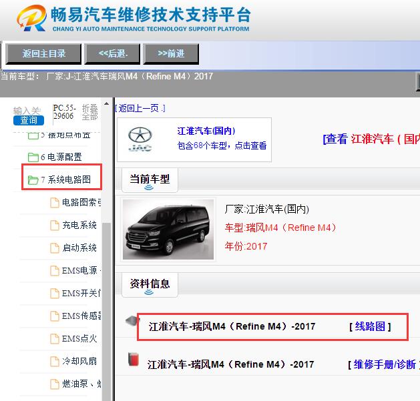420x401 pixels.
Task: Click the document icon of 燃油泵
Action: [x=55, y=384]
